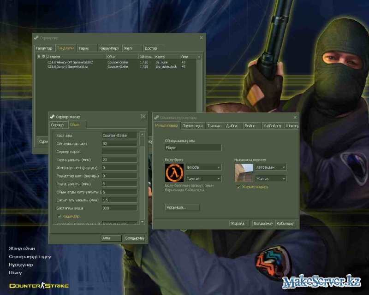Click Болдырмау in Сервер жасау window

(x=134, y=238)
